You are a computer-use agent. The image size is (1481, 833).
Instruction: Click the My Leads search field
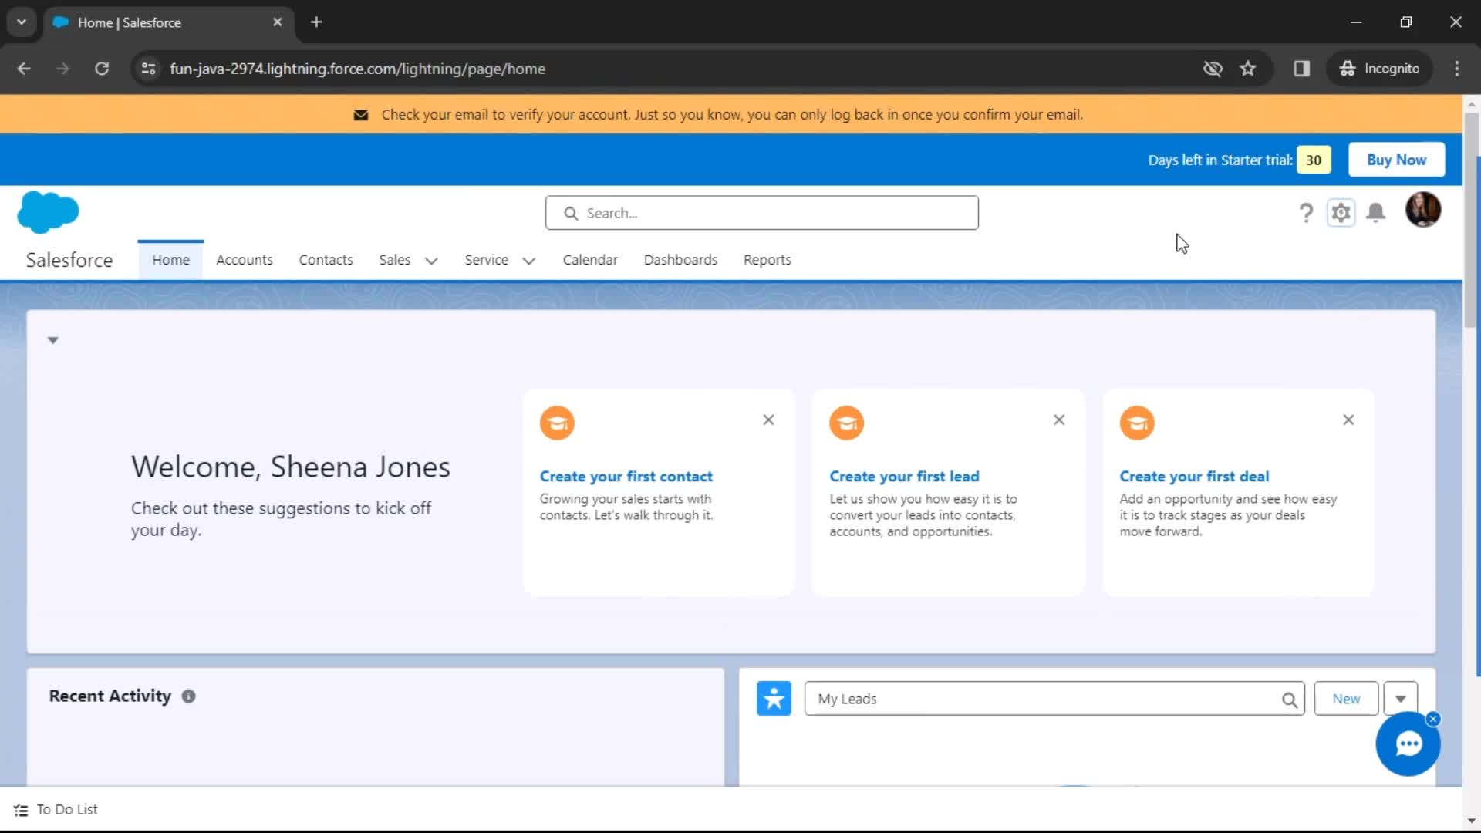tap(1054, 699)
